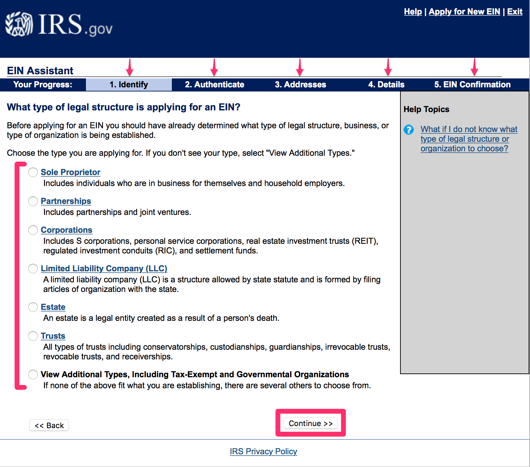Click the 'Includes partnerships and joint ventures' text
The image size is (530, 467).
pos(117,212)
